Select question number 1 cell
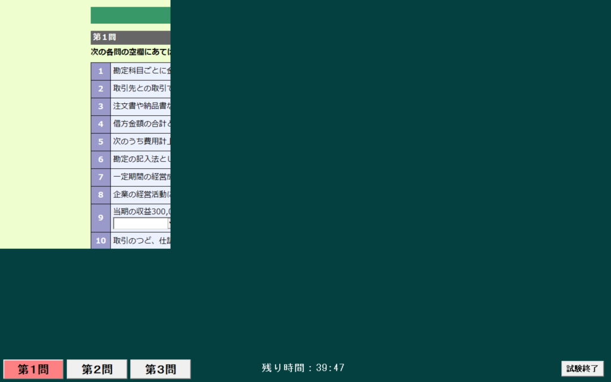 (x=101, y=71)
